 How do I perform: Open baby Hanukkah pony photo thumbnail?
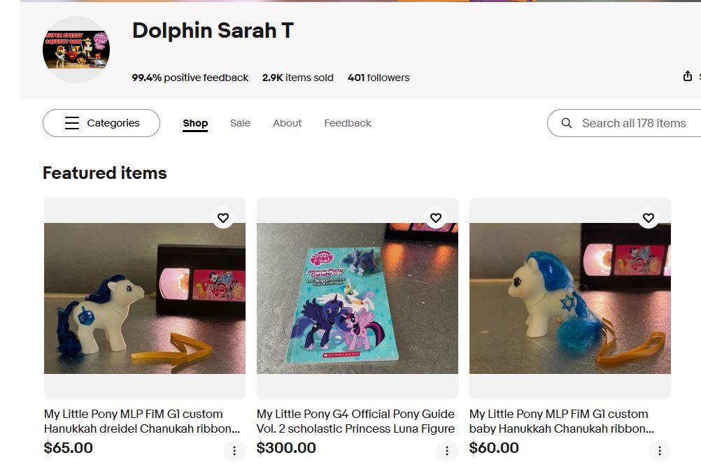tap(570, 298)
